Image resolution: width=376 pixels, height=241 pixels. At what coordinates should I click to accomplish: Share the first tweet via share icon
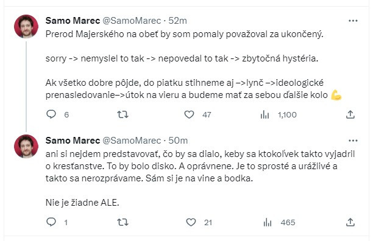coord(350,115)
